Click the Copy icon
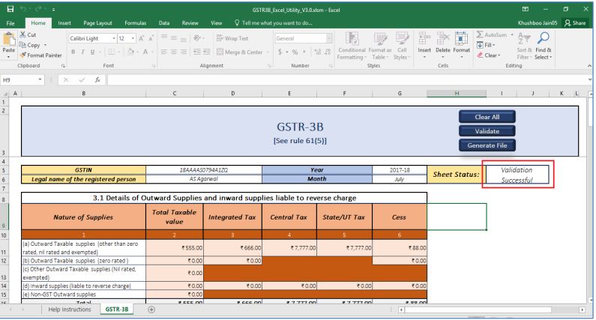The image size is (596, 320). point(22,45)
